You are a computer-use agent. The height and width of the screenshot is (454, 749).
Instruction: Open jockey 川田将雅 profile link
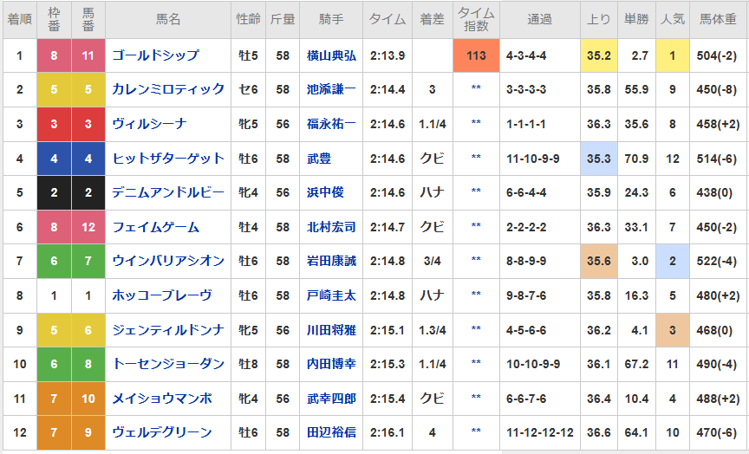pyautogui.click(x=331, y=330)
